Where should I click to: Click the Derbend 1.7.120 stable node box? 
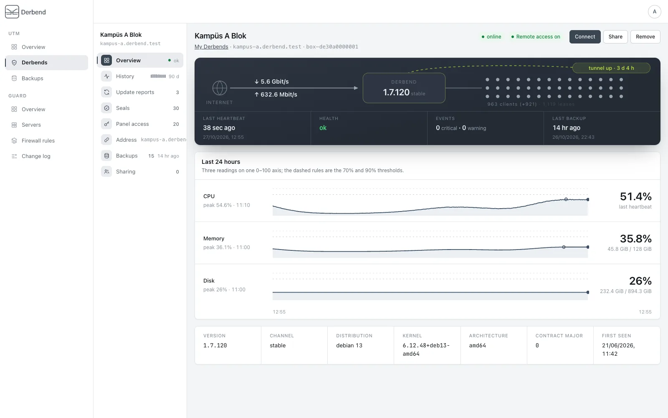404,88
